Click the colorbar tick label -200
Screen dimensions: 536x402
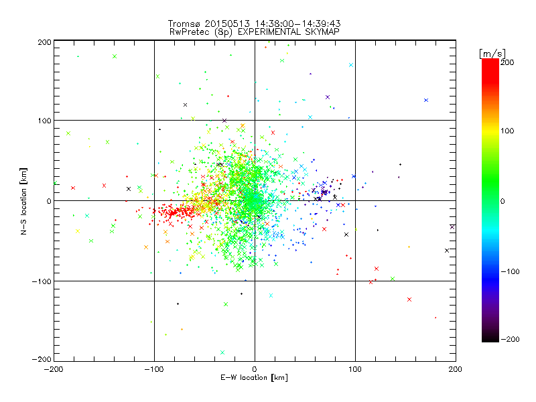pyautogui.click(x=510, y=339)
